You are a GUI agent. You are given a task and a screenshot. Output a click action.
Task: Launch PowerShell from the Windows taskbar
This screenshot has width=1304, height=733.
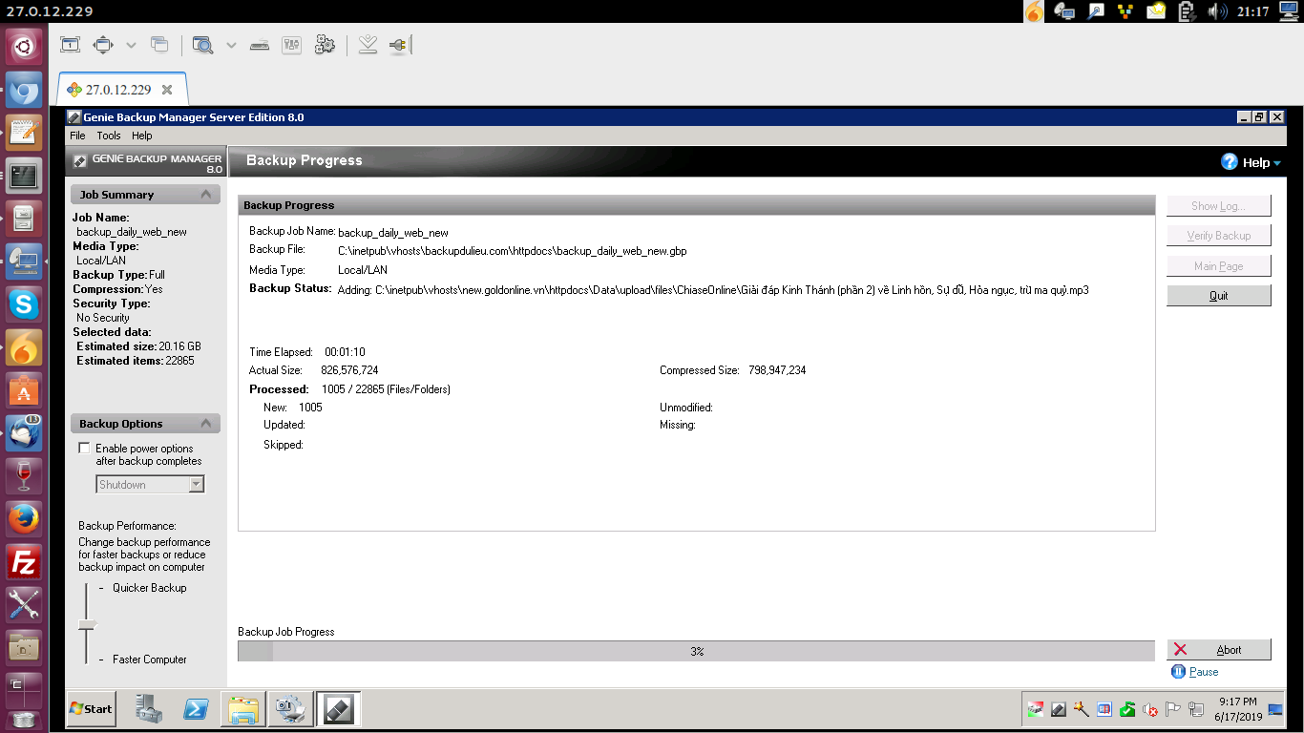click(x=198, y=709)
